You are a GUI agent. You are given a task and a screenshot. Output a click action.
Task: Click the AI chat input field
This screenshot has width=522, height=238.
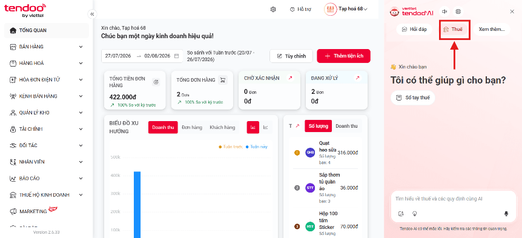tap(454, 199)
